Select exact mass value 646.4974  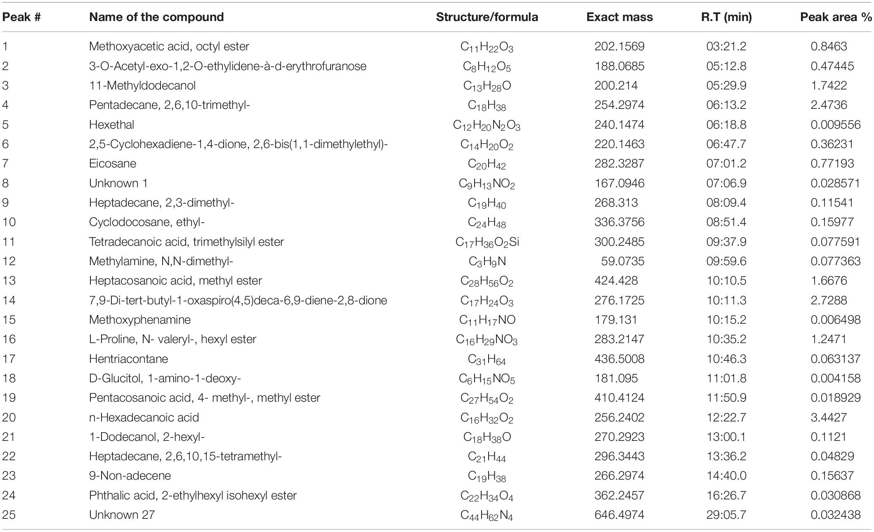(619, 515)
